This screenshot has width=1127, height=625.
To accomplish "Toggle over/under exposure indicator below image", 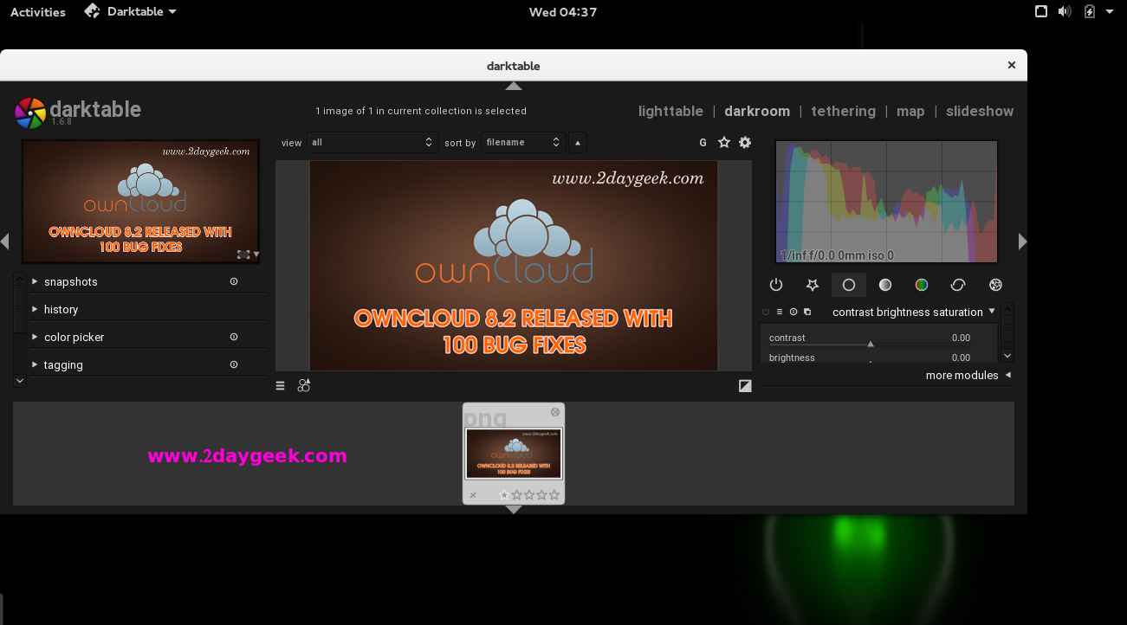I will pyautogui.click(x=745, y=386).
